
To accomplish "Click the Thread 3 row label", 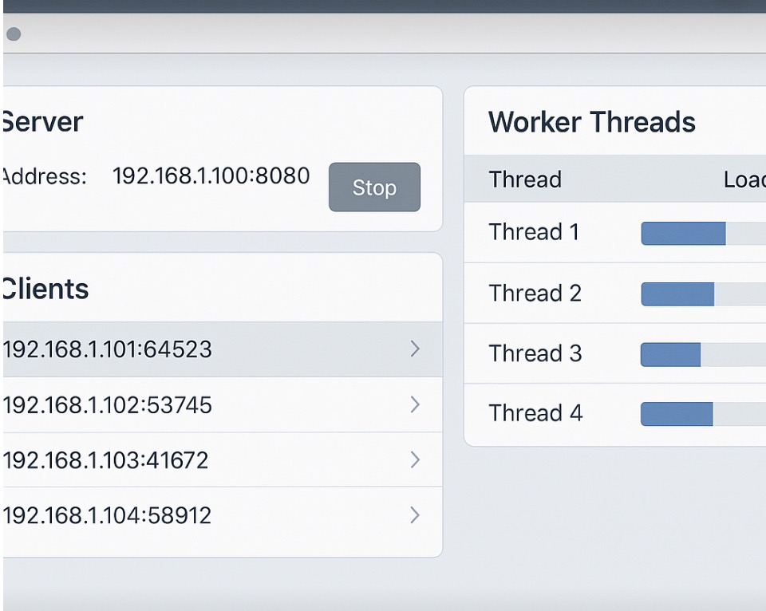I will [x=535, y=353].
